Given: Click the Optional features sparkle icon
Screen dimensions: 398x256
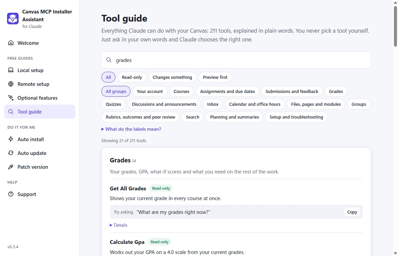Looking at the screenshot, I should coord(11,98).
